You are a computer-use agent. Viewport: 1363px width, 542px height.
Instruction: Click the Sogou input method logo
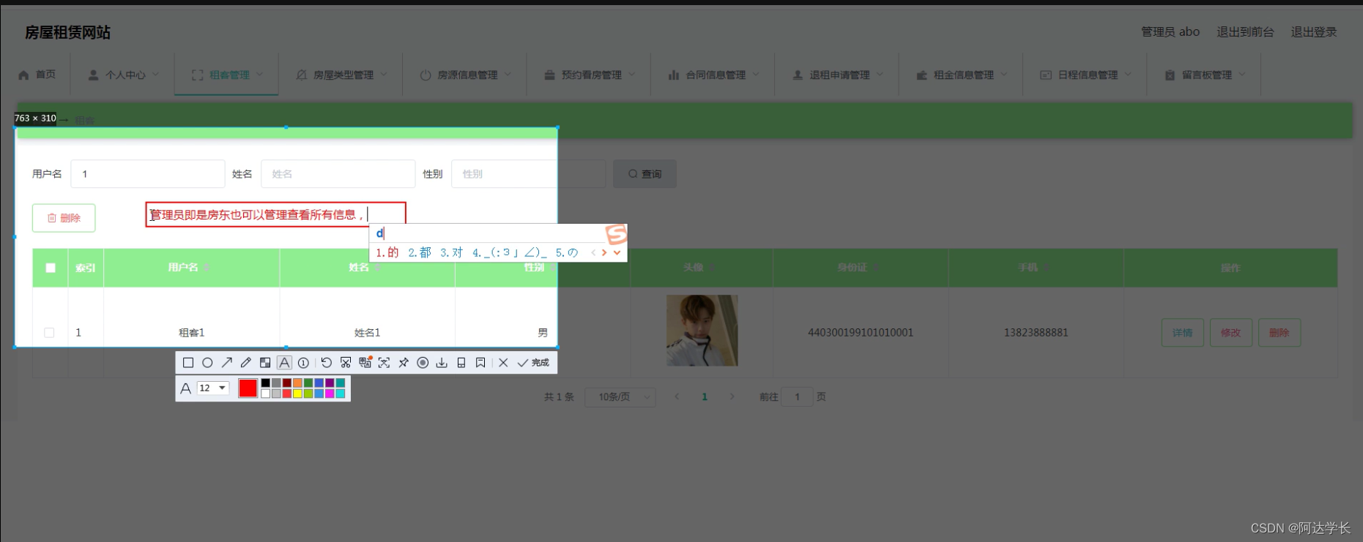(x=616, y=234)
